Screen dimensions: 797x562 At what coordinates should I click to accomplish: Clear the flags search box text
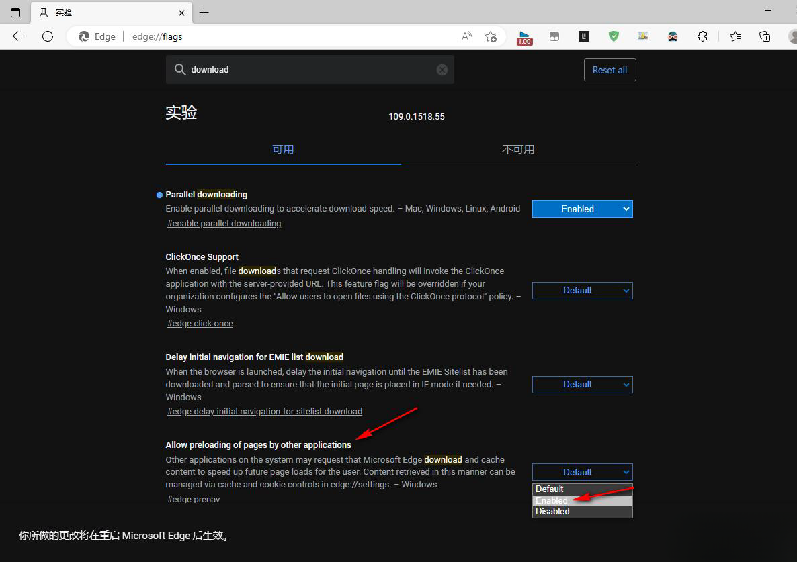click(442, 70)
